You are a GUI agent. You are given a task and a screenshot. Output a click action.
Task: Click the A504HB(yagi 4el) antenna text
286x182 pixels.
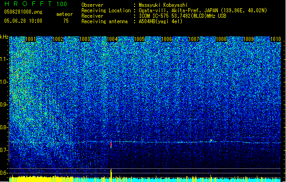[161, 21]
